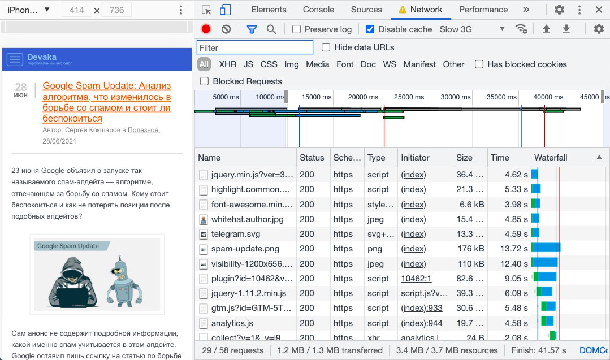The width and height of the screenshot is (610, 360).
Task: Toggle the filter funnel icon
Action: (252, 29)
